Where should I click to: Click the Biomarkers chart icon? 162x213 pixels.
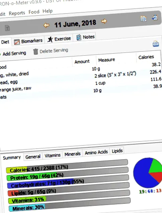17,42
